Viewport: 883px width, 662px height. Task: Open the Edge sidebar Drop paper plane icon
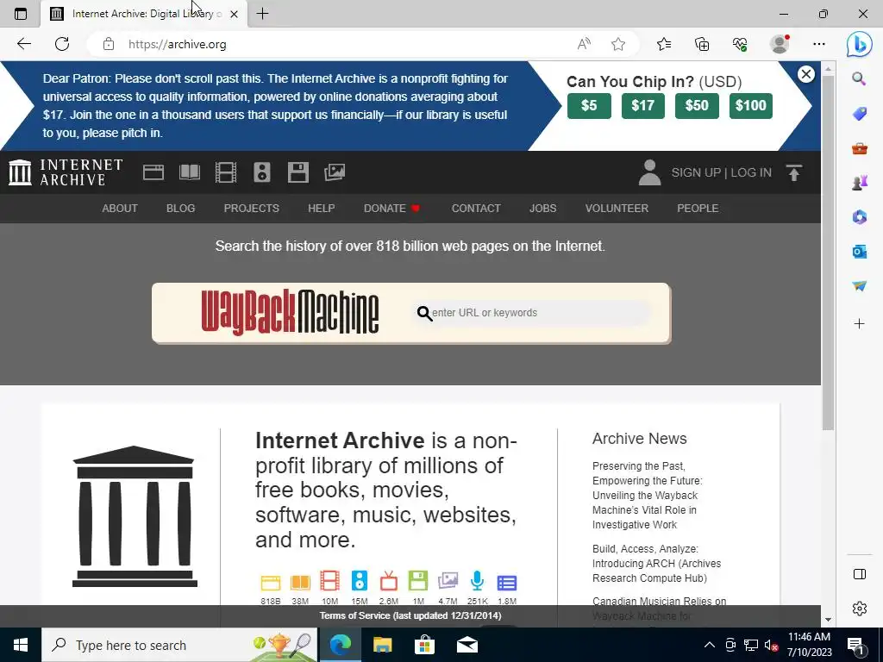click(x=860, y=286)
